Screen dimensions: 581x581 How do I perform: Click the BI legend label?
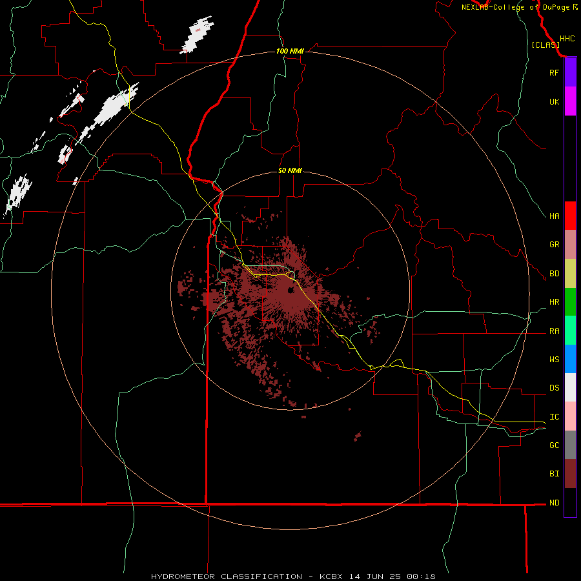(554, 474)
